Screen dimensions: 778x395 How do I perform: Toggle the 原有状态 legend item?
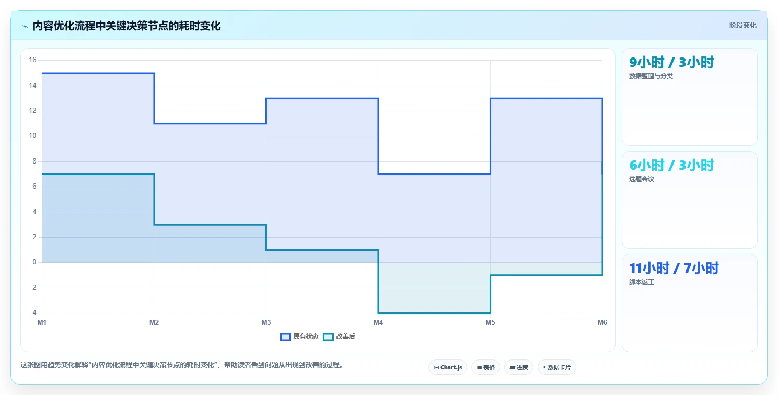pyautogui.click(x=299, y=336)
